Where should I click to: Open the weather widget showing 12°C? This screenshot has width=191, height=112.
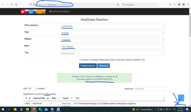point(143,109)
